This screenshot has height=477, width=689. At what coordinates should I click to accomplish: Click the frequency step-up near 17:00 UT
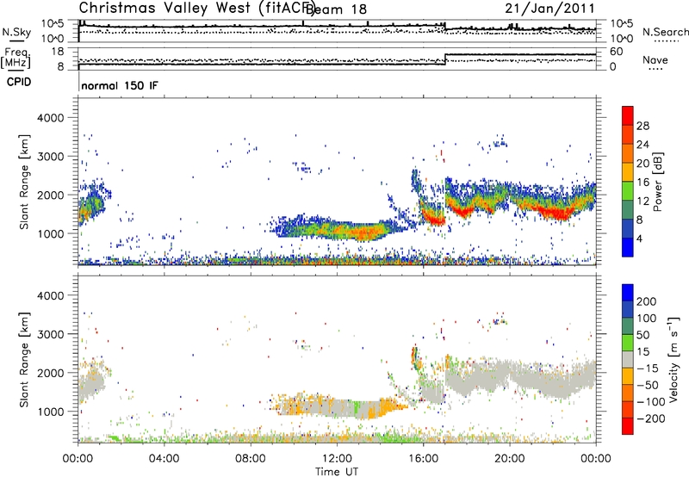pyautogui.click(x=445, y=59)
